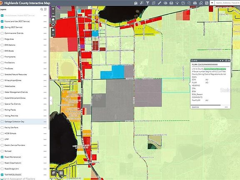Viewport: 240px width, 180px height.
Task: Select the ruler measurement tool
Action: pos(160,3)
